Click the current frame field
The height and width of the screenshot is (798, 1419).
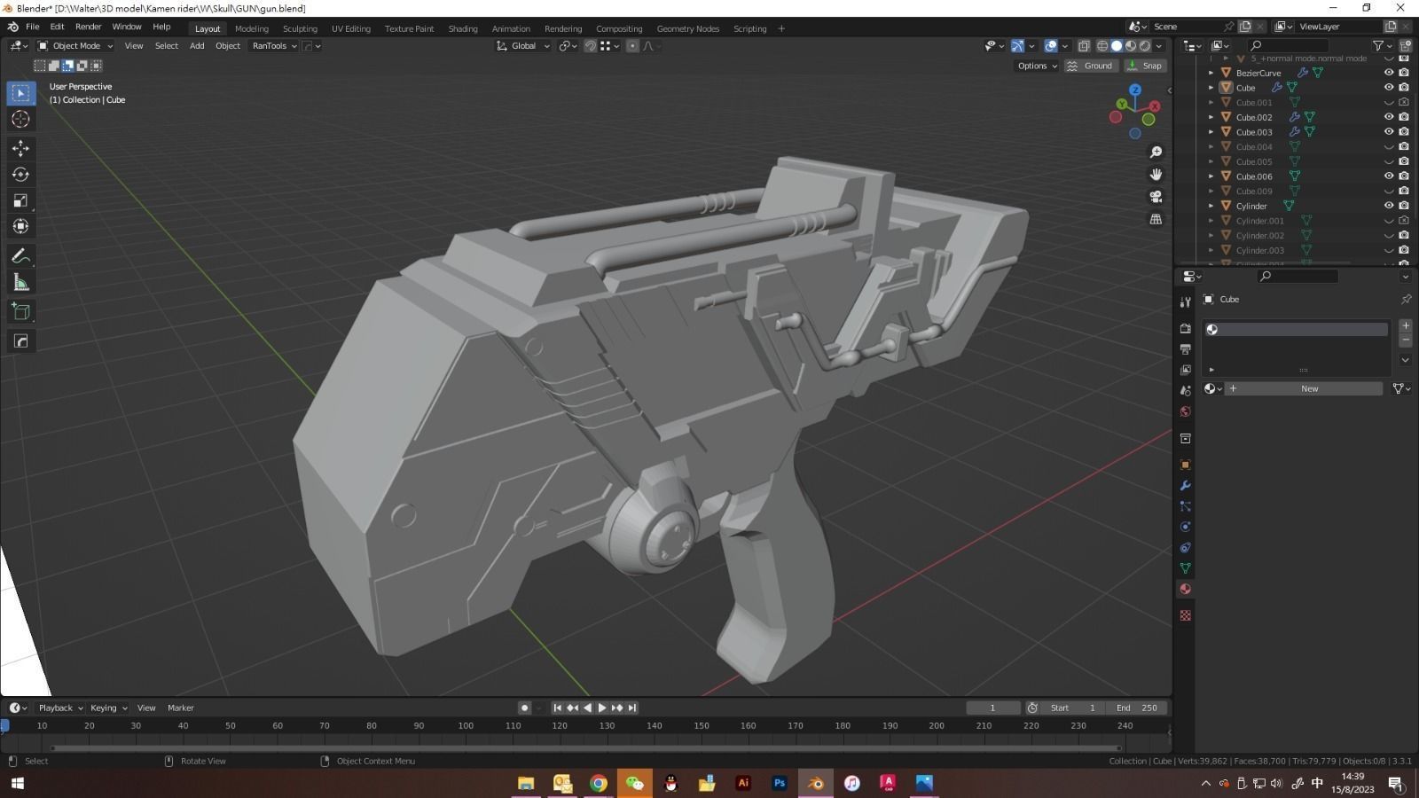click(992, 708)
